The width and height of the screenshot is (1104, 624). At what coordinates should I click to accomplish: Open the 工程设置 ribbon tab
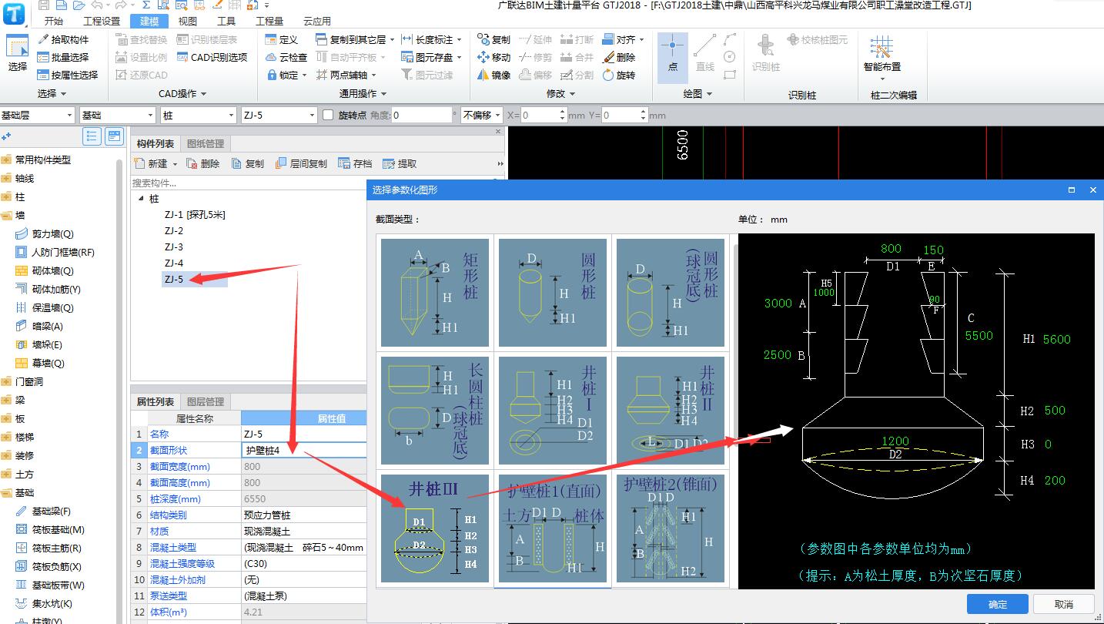point(102,21)
